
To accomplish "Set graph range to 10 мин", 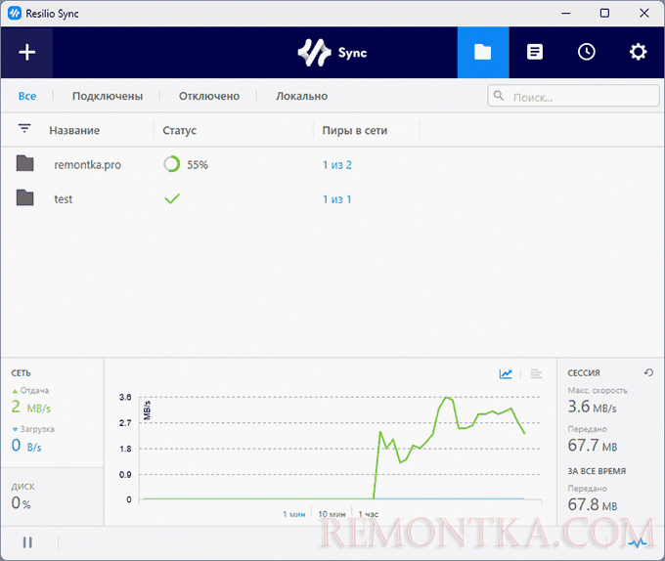I will point(332,514).
